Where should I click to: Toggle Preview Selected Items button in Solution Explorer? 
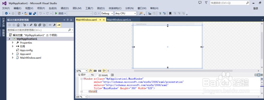click(59, 25)
